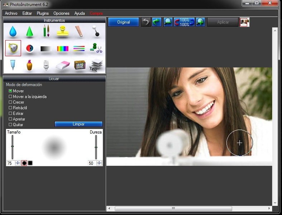Select the colored horizontal lines tool

pos(79,48)
